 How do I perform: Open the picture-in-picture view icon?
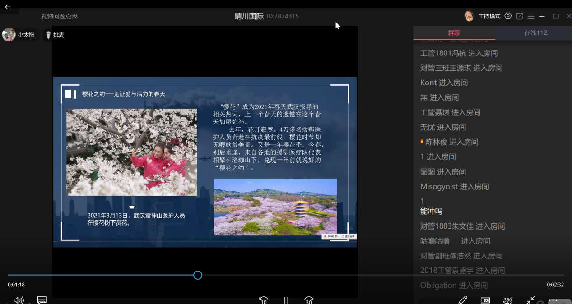tap(485, 299)
